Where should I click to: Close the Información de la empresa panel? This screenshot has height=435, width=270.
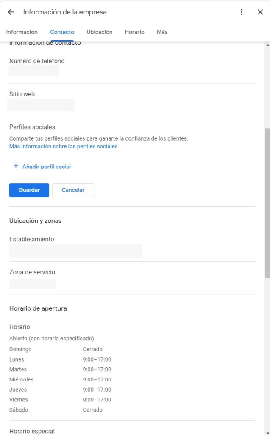coord(260,12)
